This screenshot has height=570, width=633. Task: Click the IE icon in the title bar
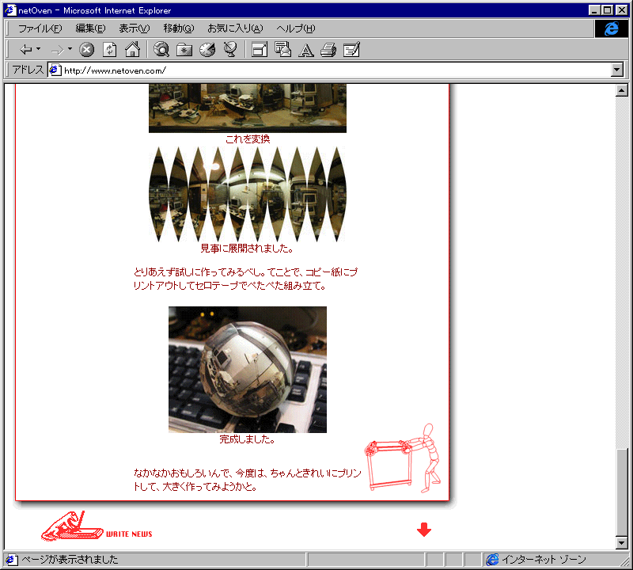coord(10,9)
